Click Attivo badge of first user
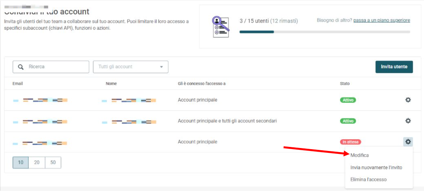 click(348, 100)
